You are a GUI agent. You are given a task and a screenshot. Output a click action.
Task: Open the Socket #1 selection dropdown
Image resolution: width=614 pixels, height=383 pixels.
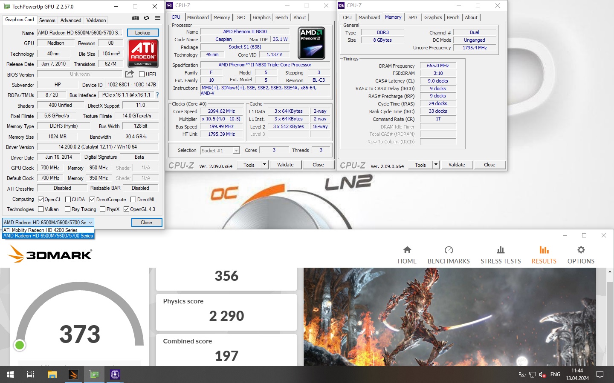pos(236,151)
